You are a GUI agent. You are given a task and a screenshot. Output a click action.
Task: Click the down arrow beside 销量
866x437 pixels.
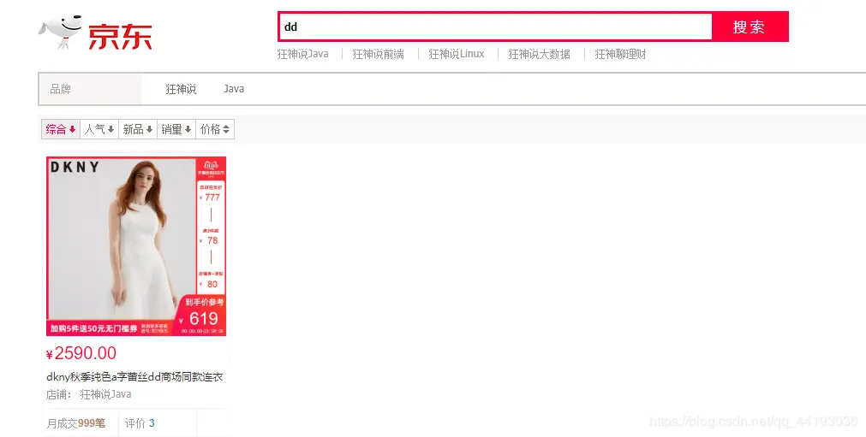click(x=188, y=129)
